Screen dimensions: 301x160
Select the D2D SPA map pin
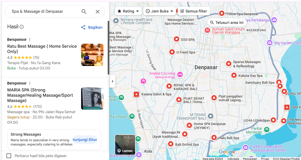[x=177, y=39]
